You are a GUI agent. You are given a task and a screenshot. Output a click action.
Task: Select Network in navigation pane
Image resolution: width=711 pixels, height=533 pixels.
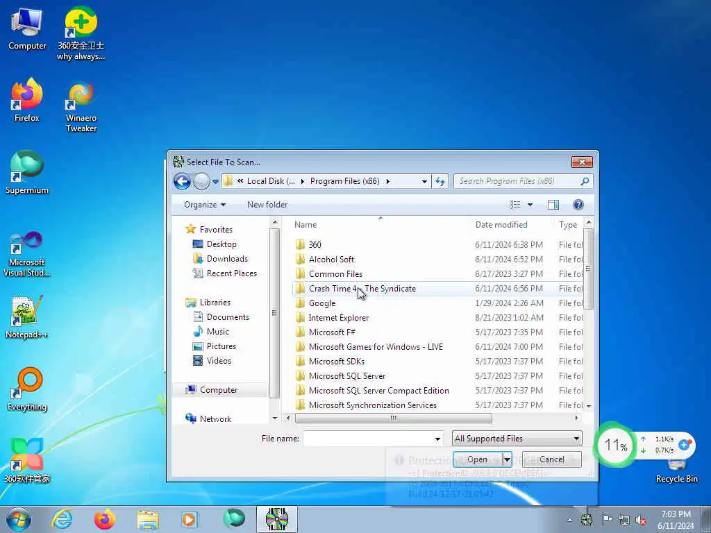[215, 418]
